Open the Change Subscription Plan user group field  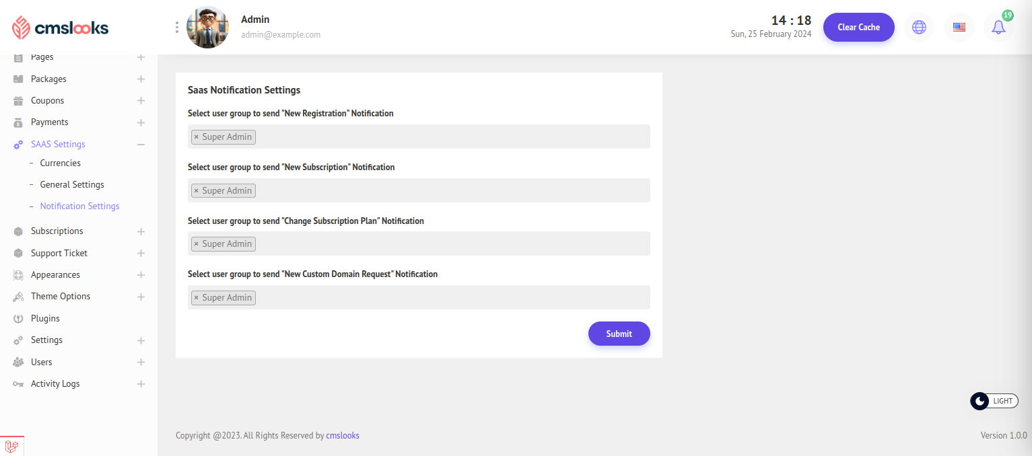(451, 243)
